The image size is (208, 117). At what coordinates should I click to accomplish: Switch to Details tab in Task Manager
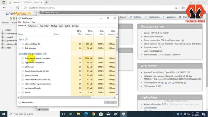coord(68,26)
